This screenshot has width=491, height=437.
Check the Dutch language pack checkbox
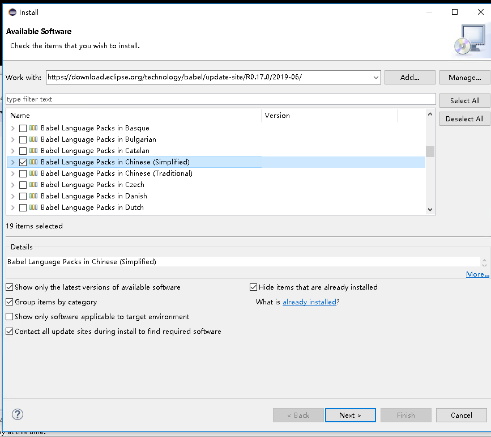(x=23, y=207)
